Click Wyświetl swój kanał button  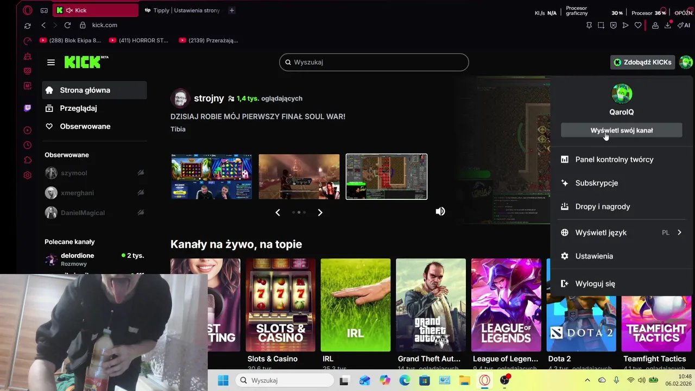[x=622, y=130]
